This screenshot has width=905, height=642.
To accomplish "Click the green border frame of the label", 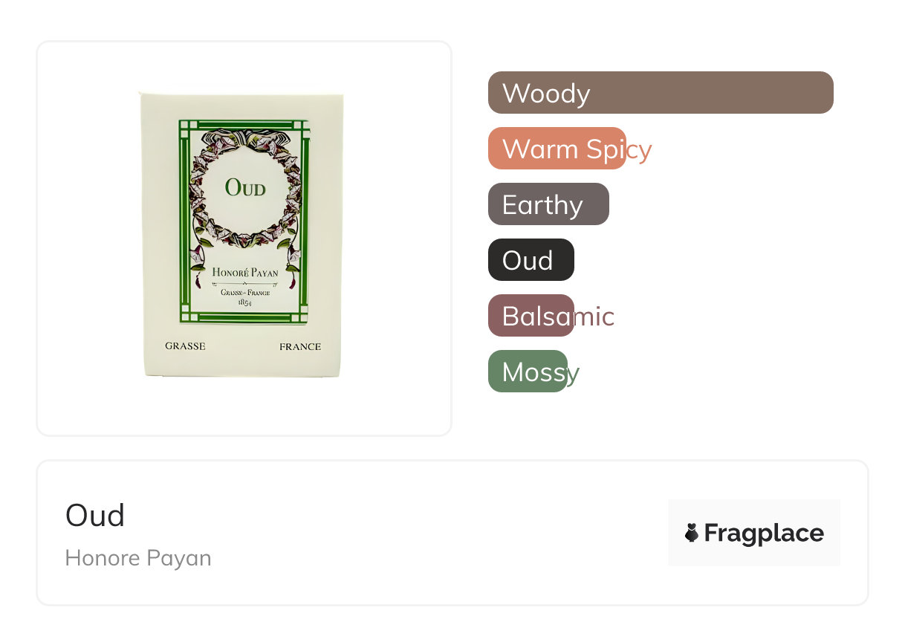I will coord(183,223).
